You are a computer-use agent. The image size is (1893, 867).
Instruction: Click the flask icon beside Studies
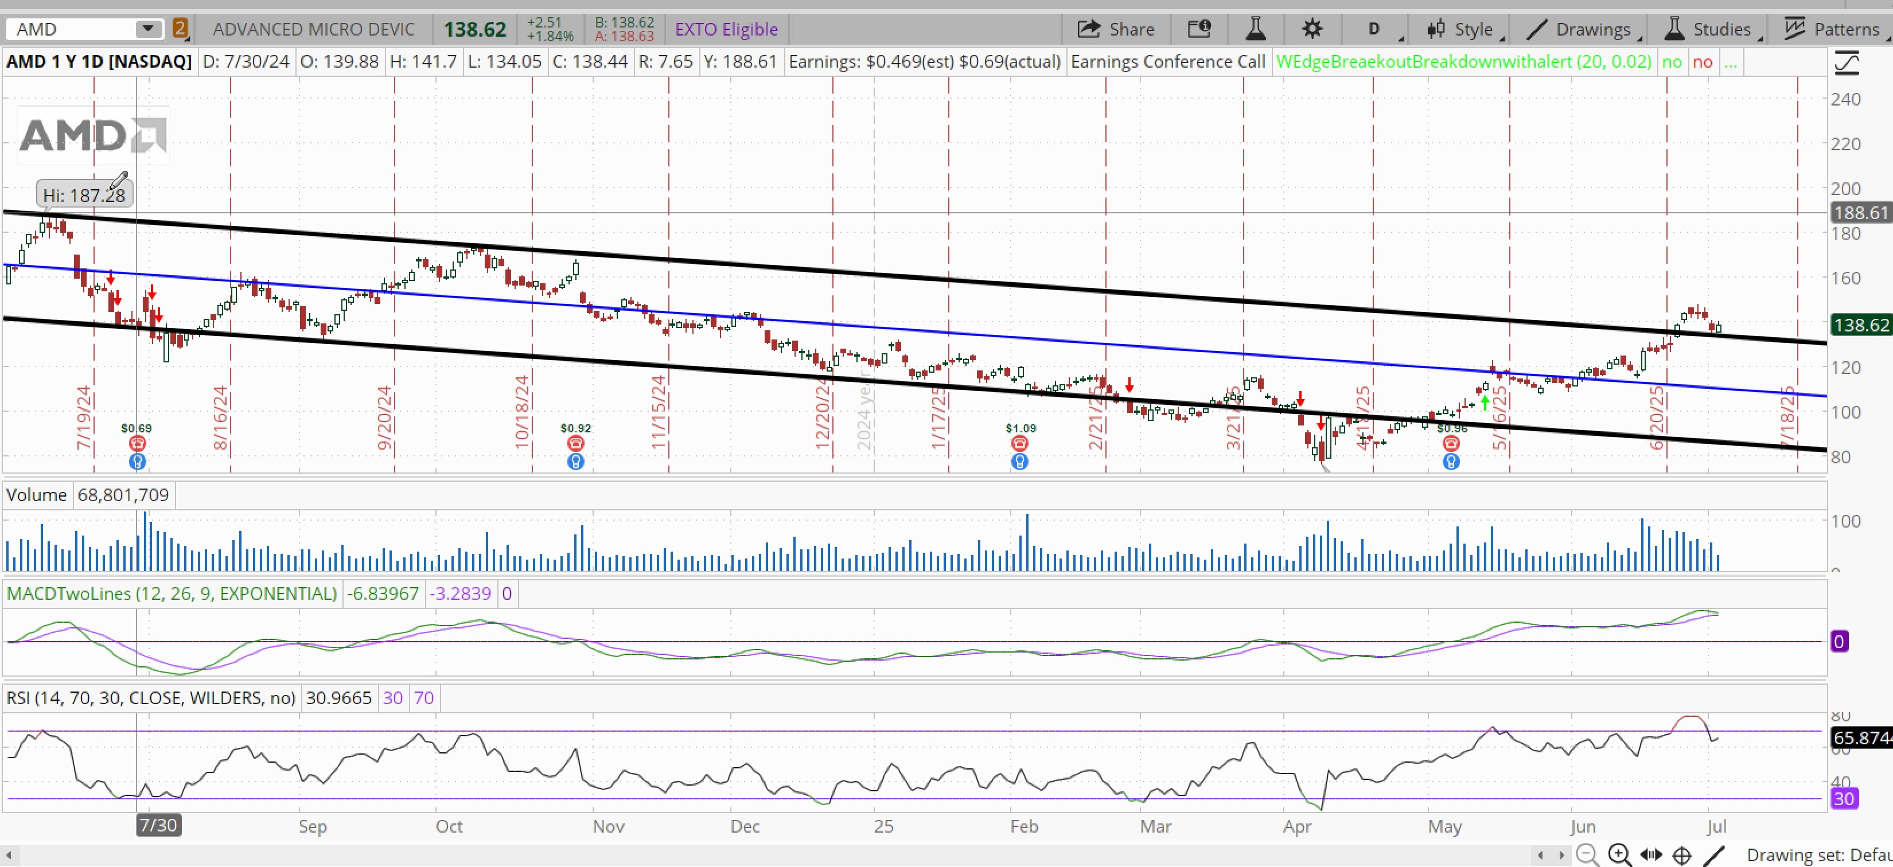tap(1674, 29)
